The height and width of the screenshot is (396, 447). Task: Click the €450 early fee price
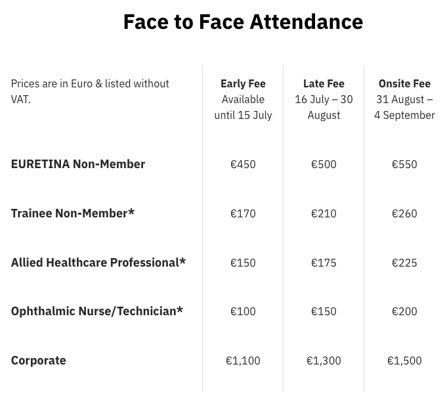pos(243,164)
